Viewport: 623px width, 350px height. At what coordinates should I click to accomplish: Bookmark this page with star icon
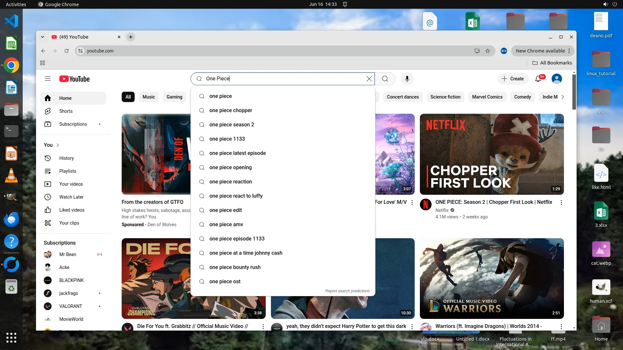487,51
